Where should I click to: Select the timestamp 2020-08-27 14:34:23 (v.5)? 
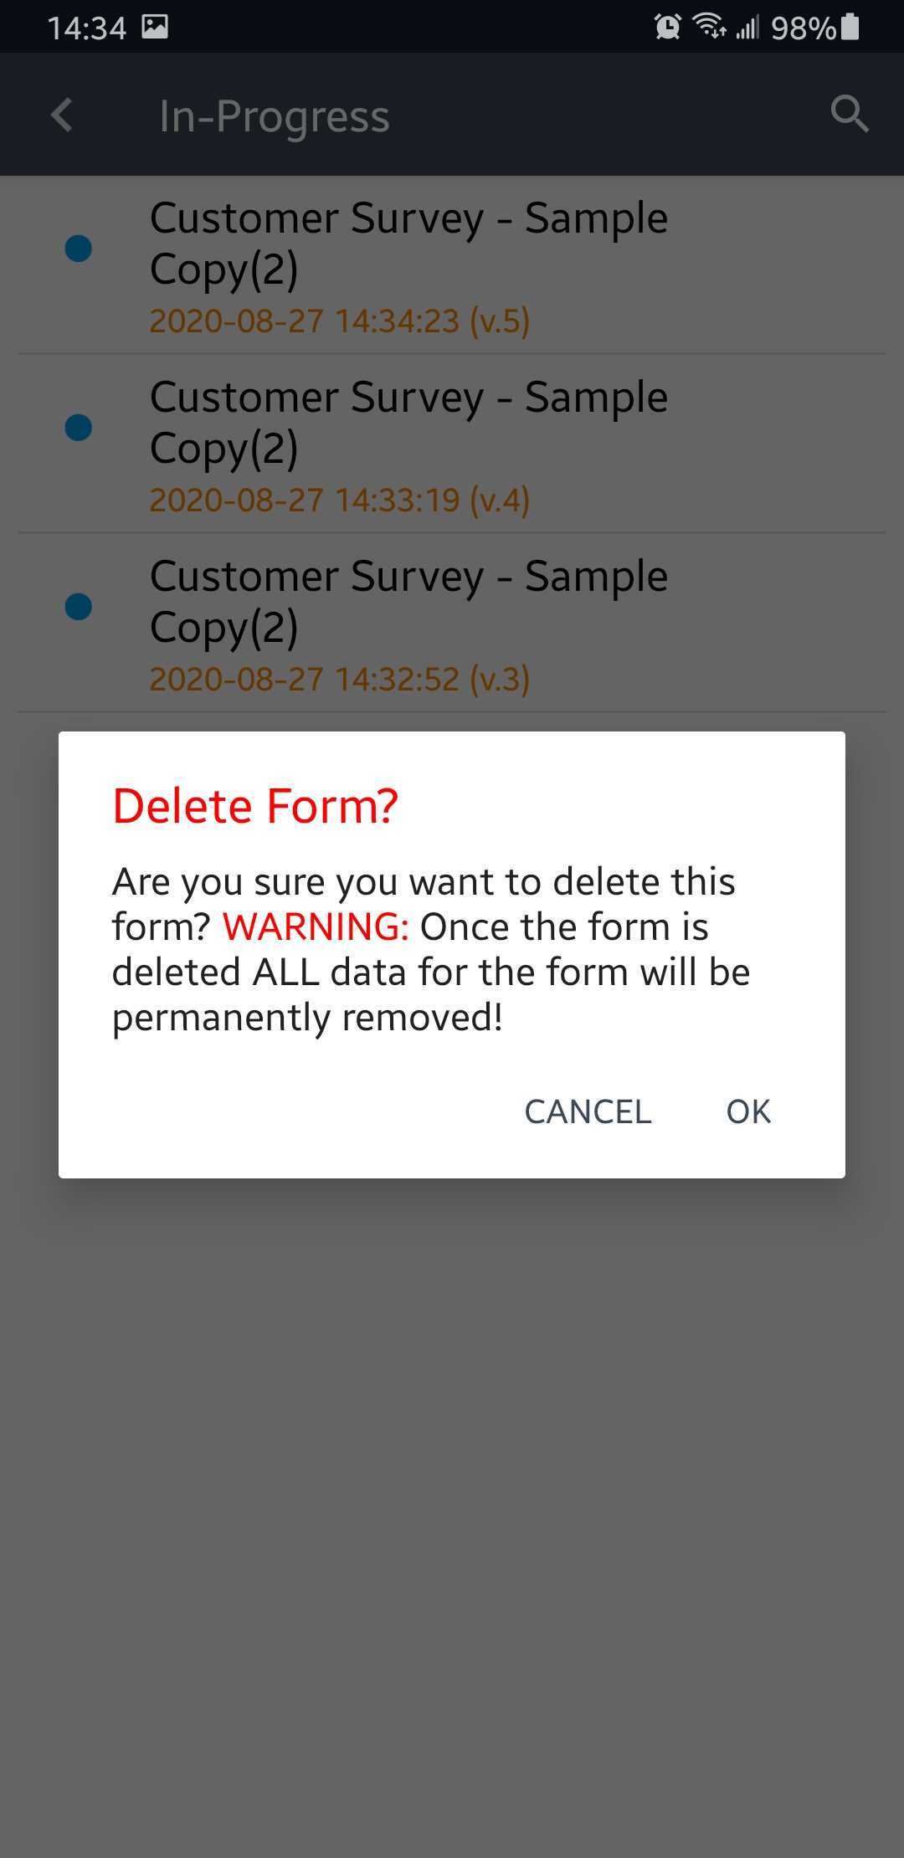tap(340, 321)
